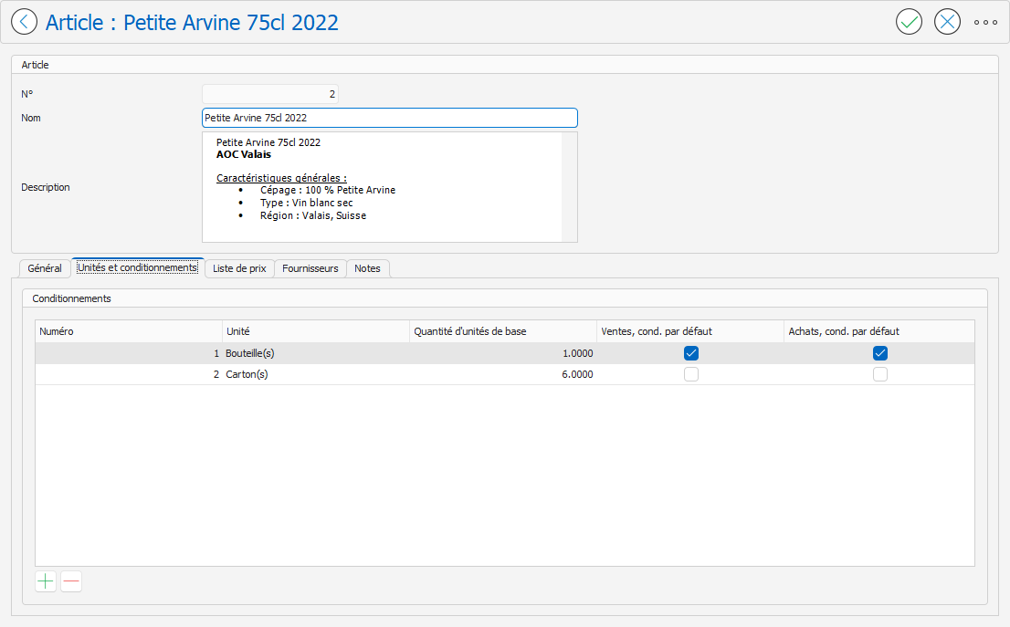The image size is (1010, 627).
Task: Click the Unité column header
Action: click(315, 331)
